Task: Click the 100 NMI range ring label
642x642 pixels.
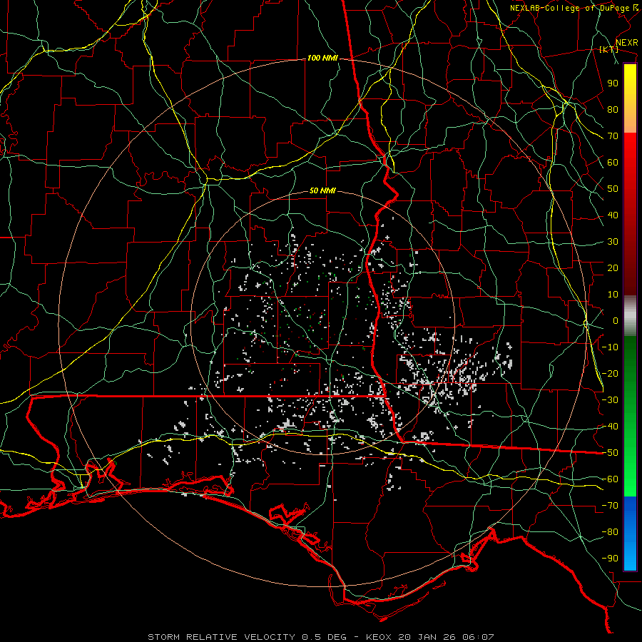Action: pos(322,58)
